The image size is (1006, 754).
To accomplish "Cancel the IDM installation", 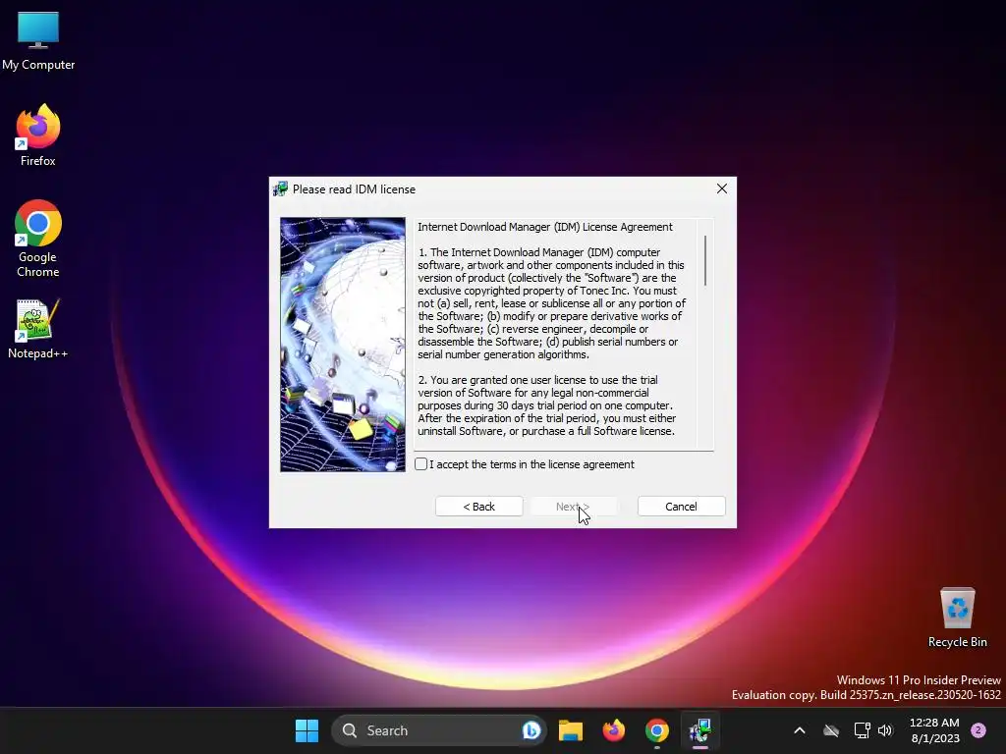I will pos(682,507).
